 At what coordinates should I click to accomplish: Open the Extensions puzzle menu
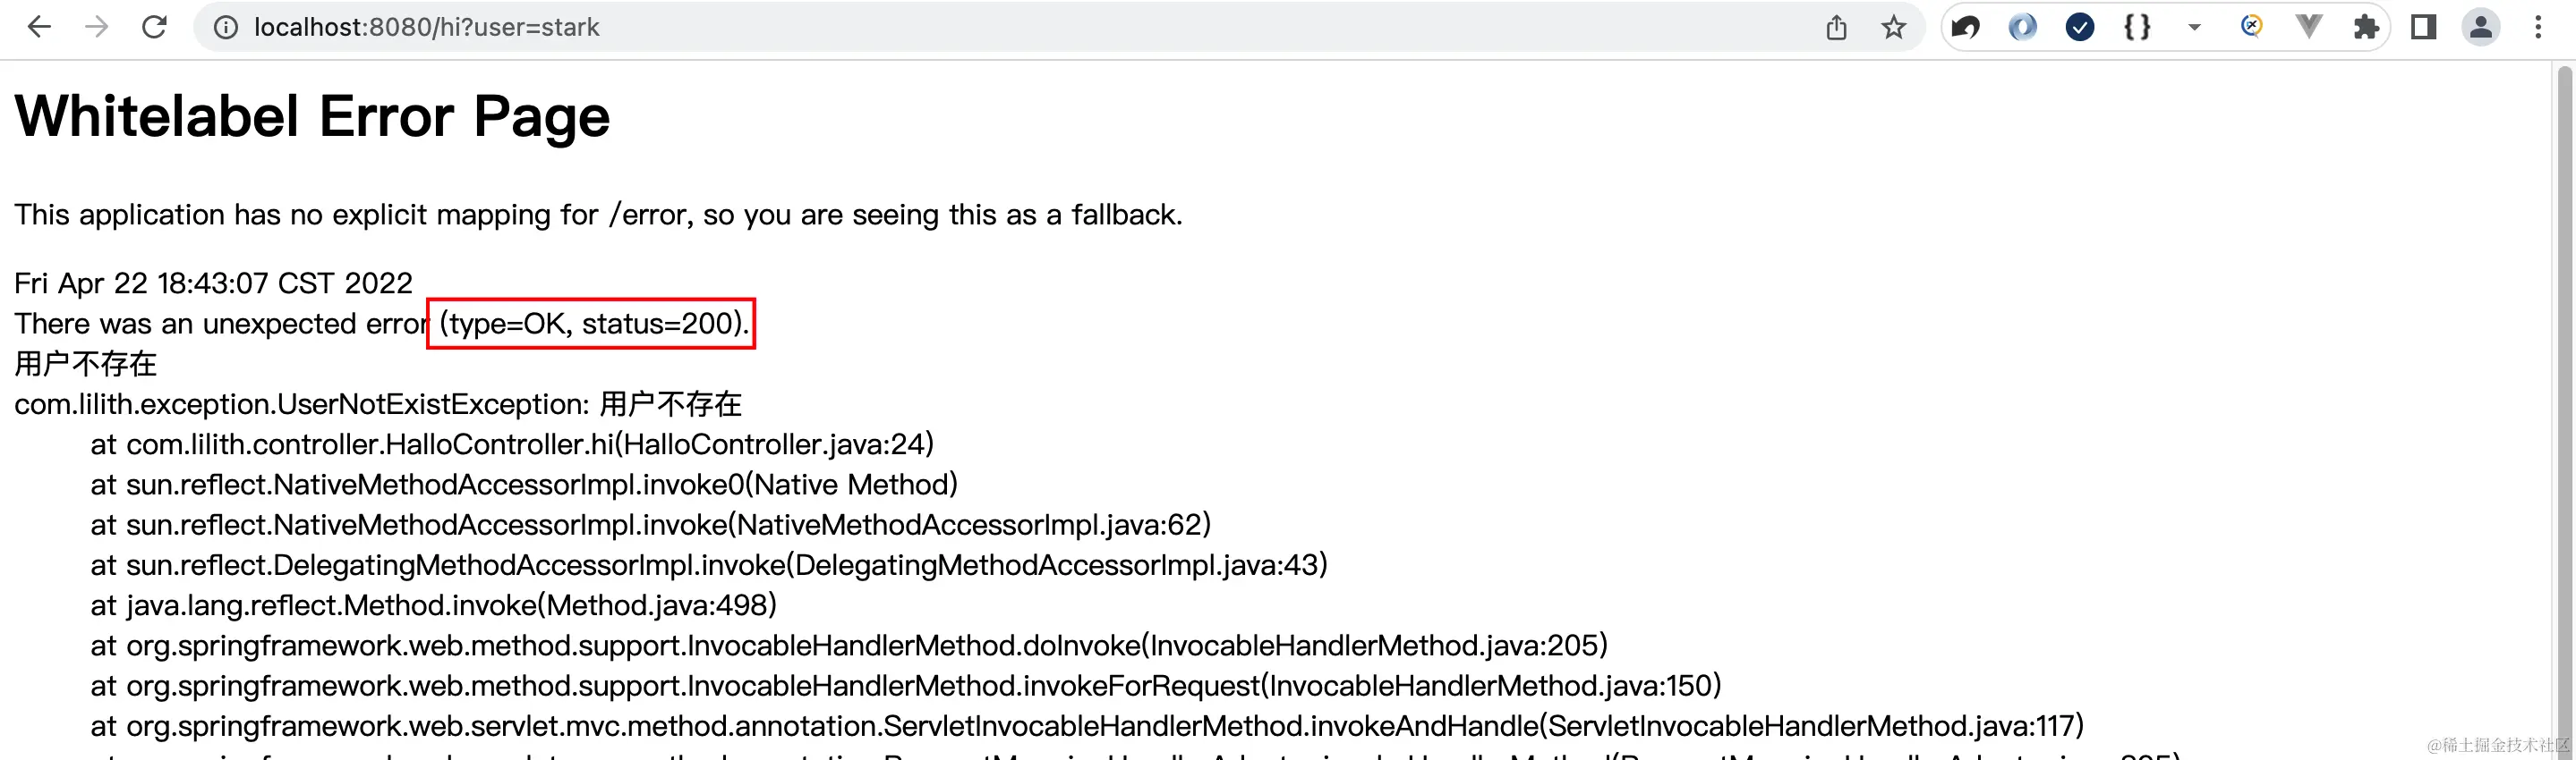pyautogui.click(x=2366, y=27)
